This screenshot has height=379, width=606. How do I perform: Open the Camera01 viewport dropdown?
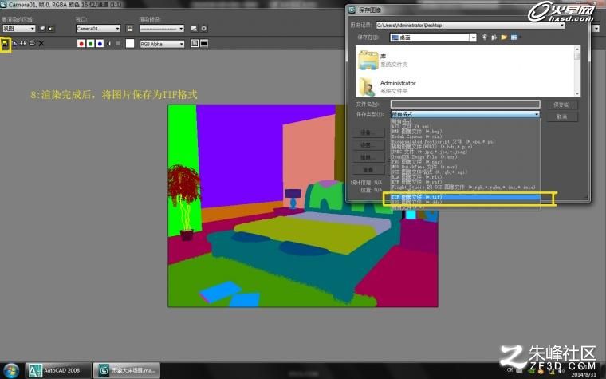click(98, 29)
